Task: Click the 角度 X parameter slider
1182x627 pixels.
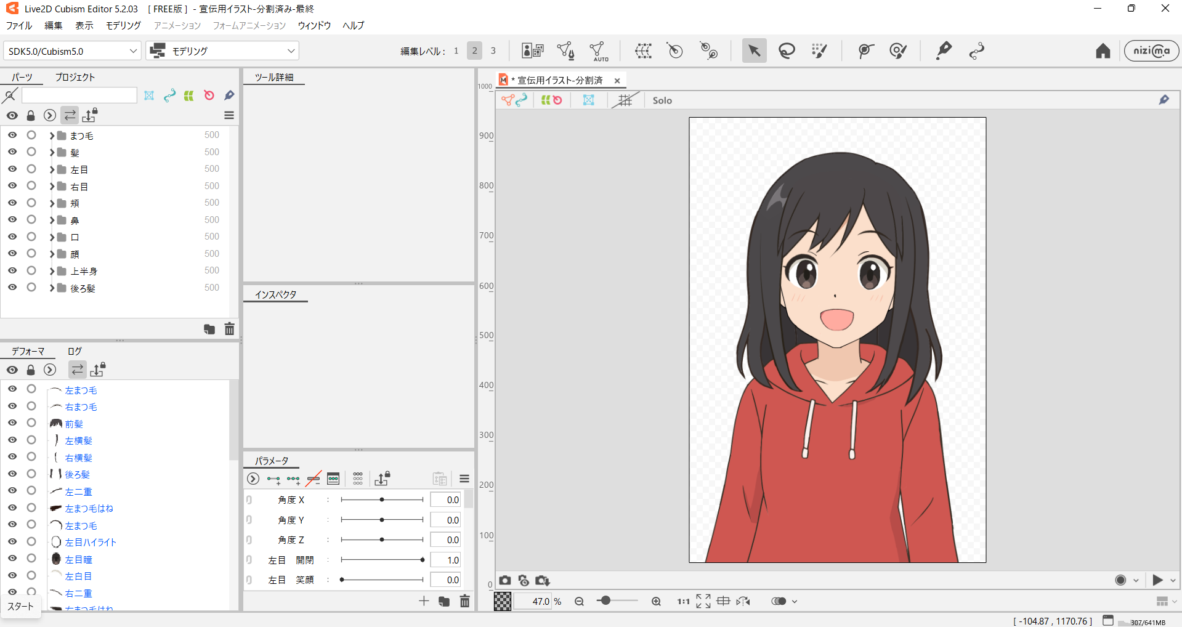Action: point(382,500)
